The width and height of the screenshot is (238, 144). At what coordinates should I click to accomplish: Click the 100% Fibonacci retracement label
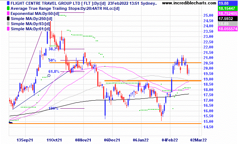pyautogui.click(x=54, y=108)
